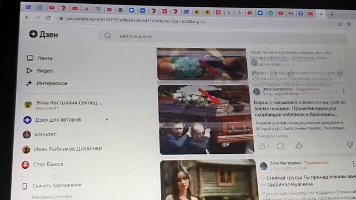The height and width of the screenshot is (200, 356).
Task: Go back using the browser back arrow
Action: click(x=27, y=17)
